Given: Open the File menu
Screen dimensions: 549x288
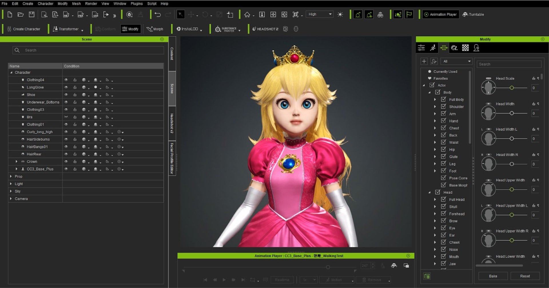Looking at the screenshot, I should pos(4,4).
